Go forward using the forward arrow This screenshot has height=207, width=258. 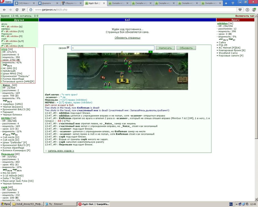[10, 10]
